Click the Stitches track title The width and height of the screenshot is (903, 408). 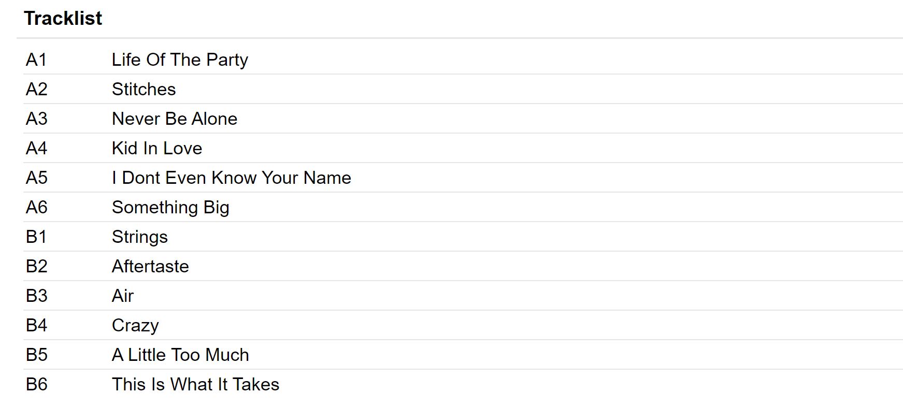[144, 90]
